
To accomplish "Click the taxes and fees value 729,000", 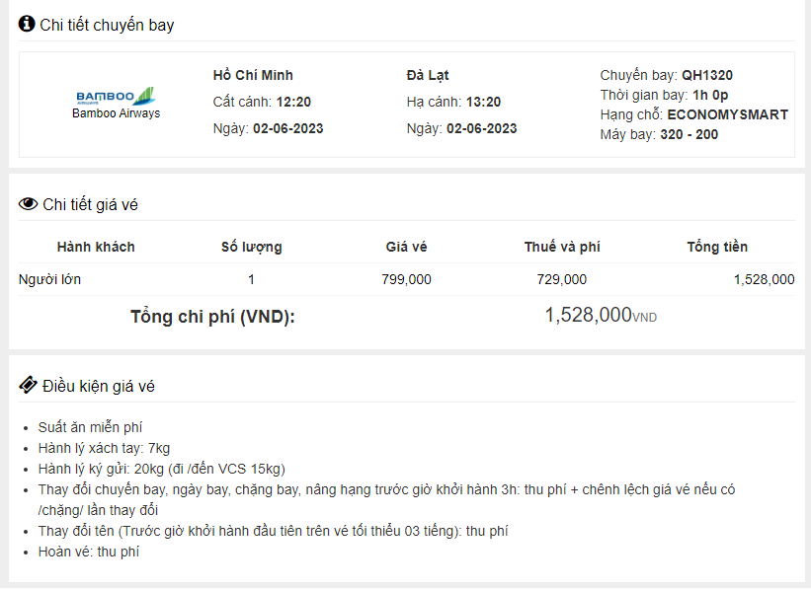I will [561, 279].
